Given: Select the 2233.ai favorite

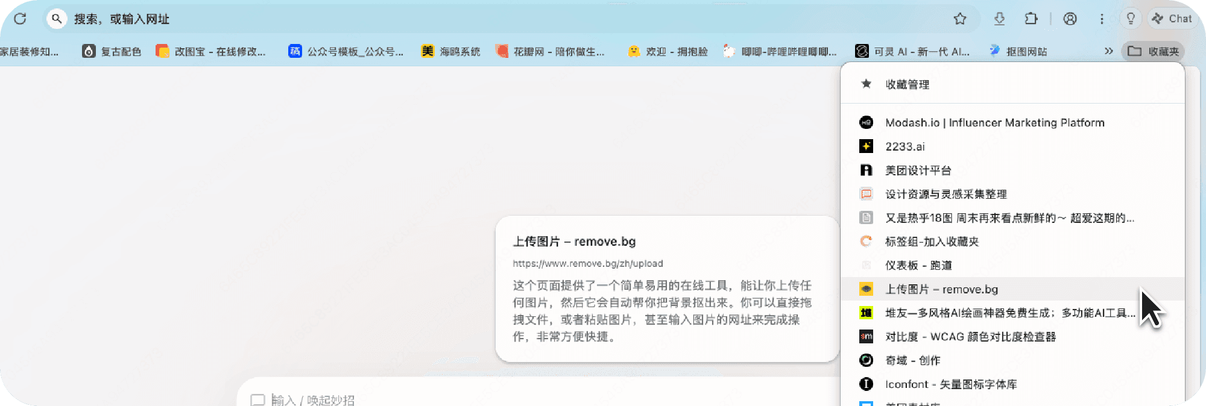Looking at the screenshot, I should click(x=1012, y=146).
